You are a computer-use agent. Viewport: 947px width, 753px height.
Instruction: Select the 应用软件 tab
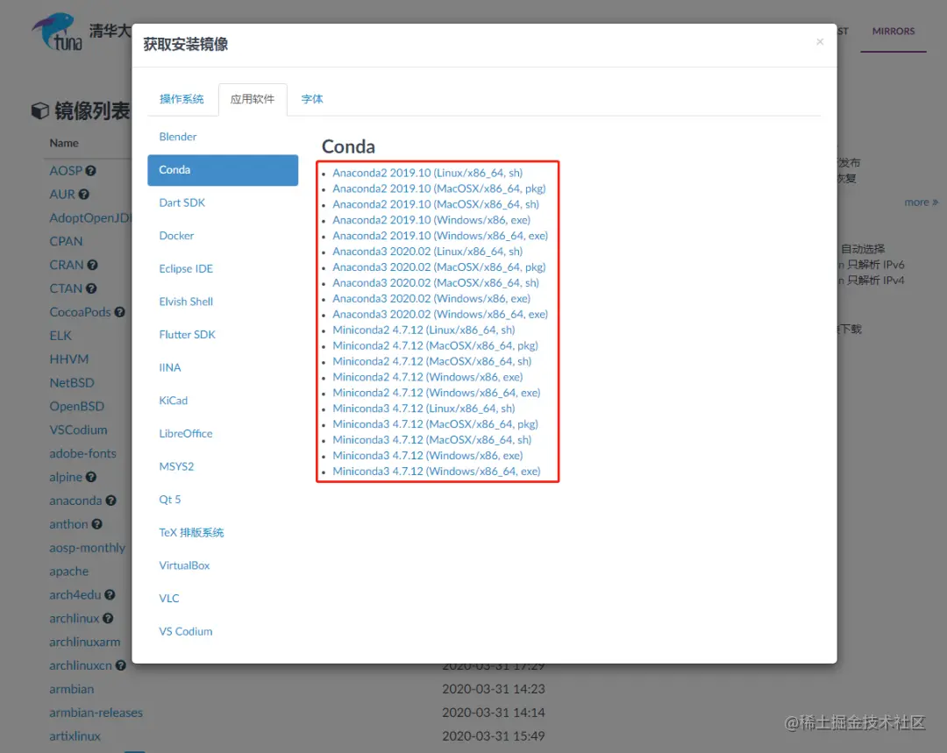(x=252, y=99)
